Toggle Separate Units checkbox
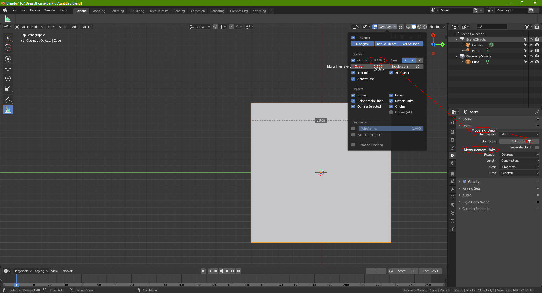Viewport: 542px width, 293px height. click(537, 147)
